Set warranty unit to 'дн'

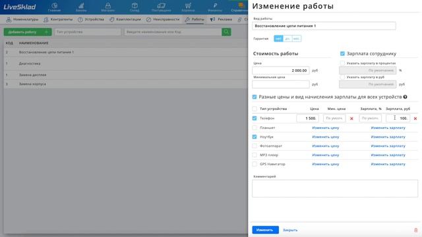287,39
